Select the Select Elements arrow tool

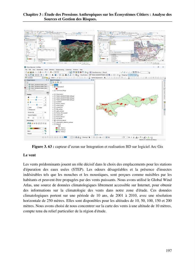[x=53, y=75]
